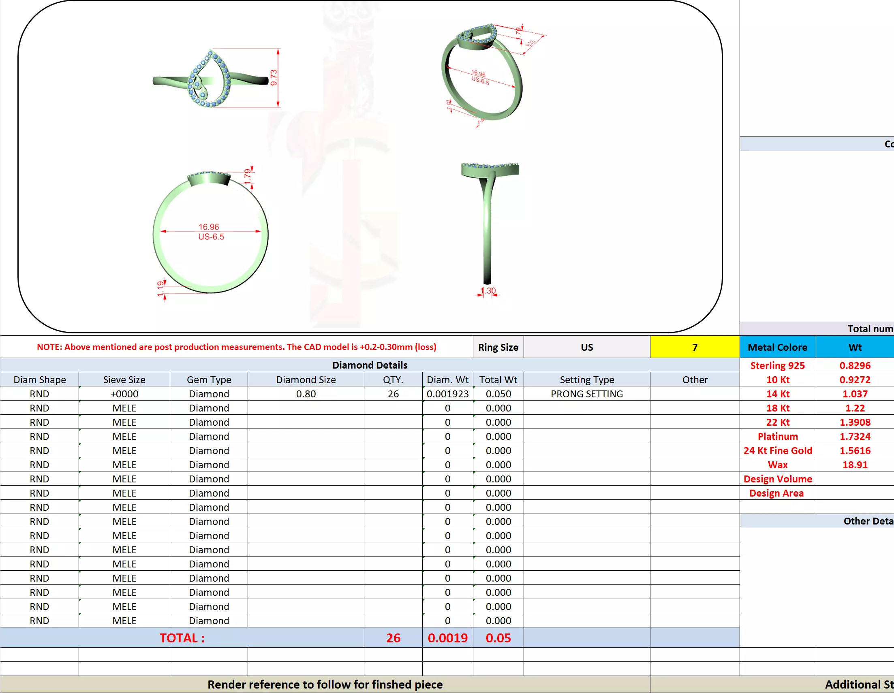Select the perspective ring render
Screen dimensions: 894x693
pyautogui.click(x=481, y=74)
